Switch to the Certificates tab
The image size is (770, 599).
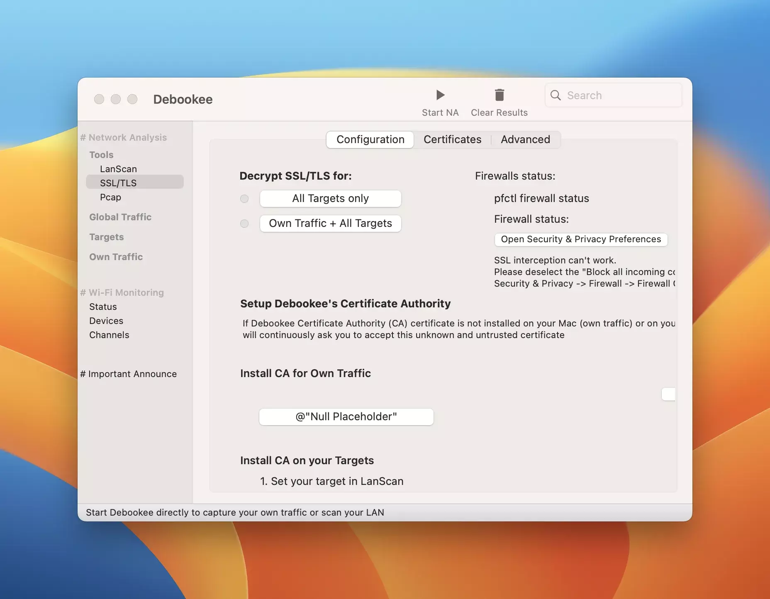pyautogui.click(x=452, y=139)
